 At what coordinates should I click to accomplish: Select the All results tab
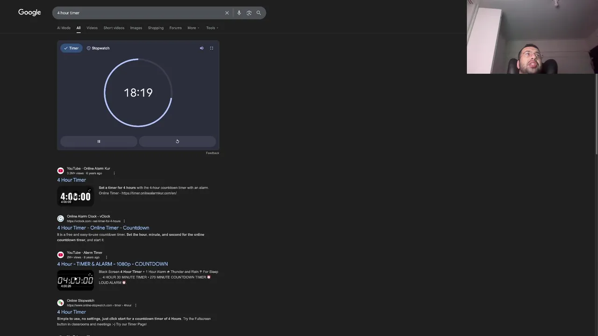pyautogui.click(x=78, y=28)
